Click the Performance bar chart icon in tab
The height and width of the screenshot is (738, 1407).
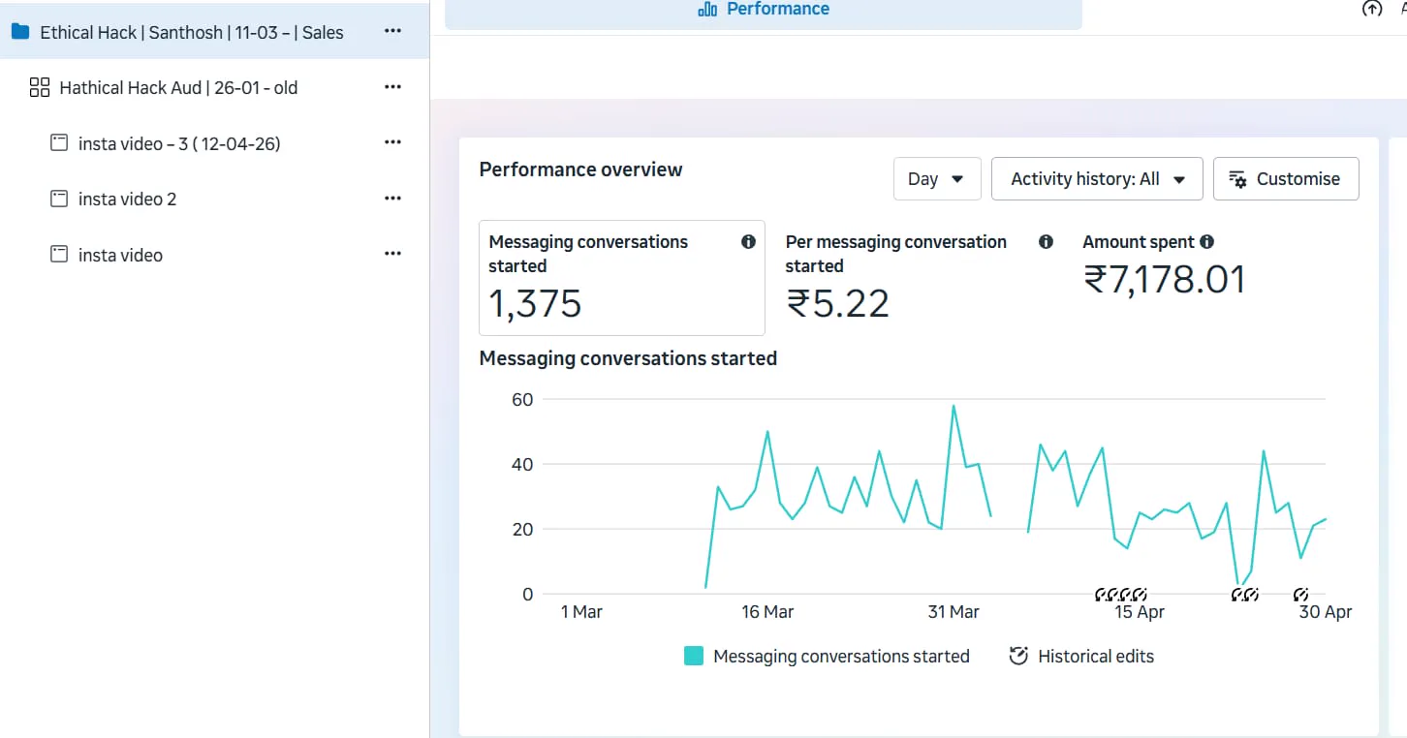pos(707,9)
